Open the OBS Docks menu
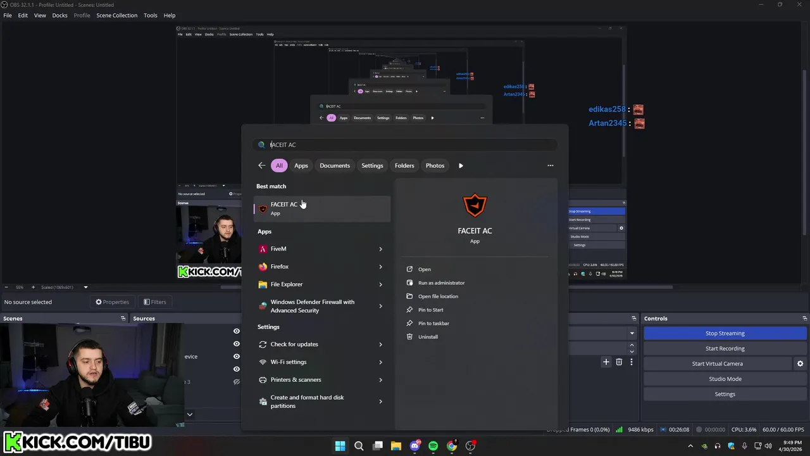This screenshot has width=810, height=456. [59, 15]
